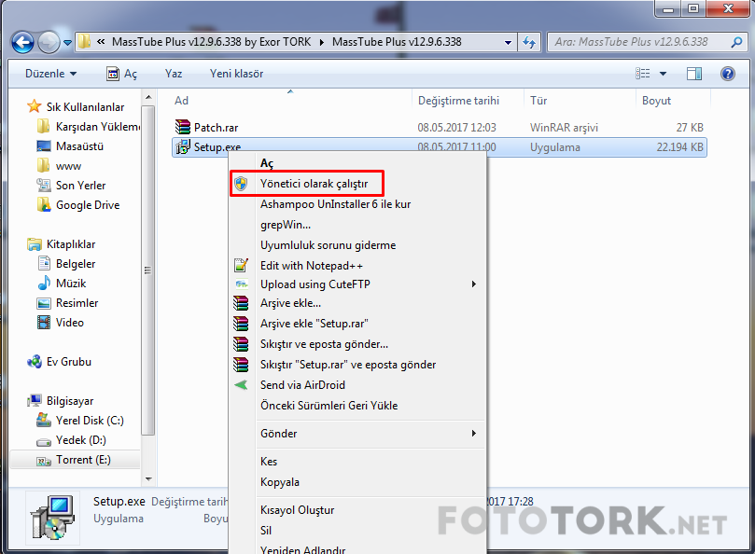The image size is (755, 554).
Task: Sort by the Boyut column header
Action: 656,101
